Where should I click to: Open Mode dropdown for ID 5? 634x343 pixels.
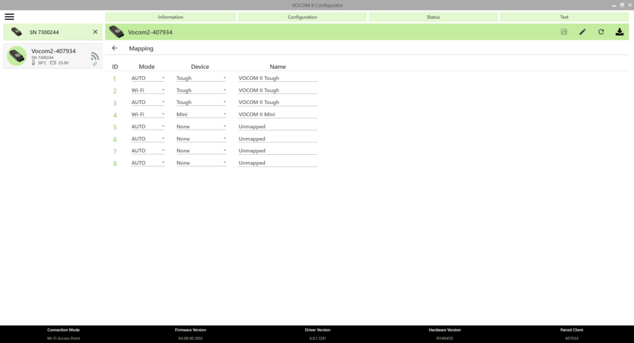click(147, 126)
